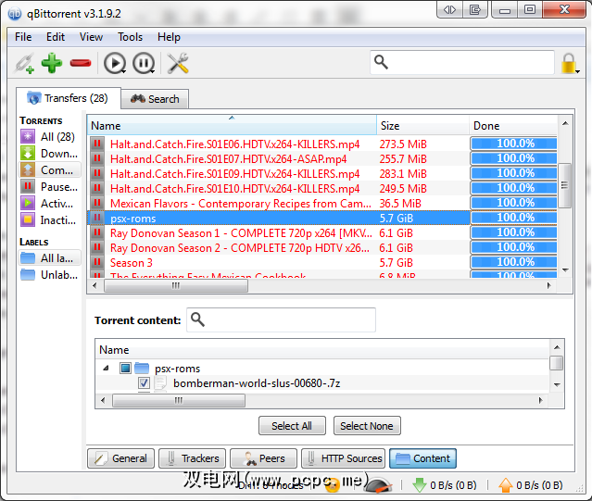Click the Halt.and.Catch.Fire.S01E07 progress bar
This screenshot has height=501, width=592.
[513, 158]
